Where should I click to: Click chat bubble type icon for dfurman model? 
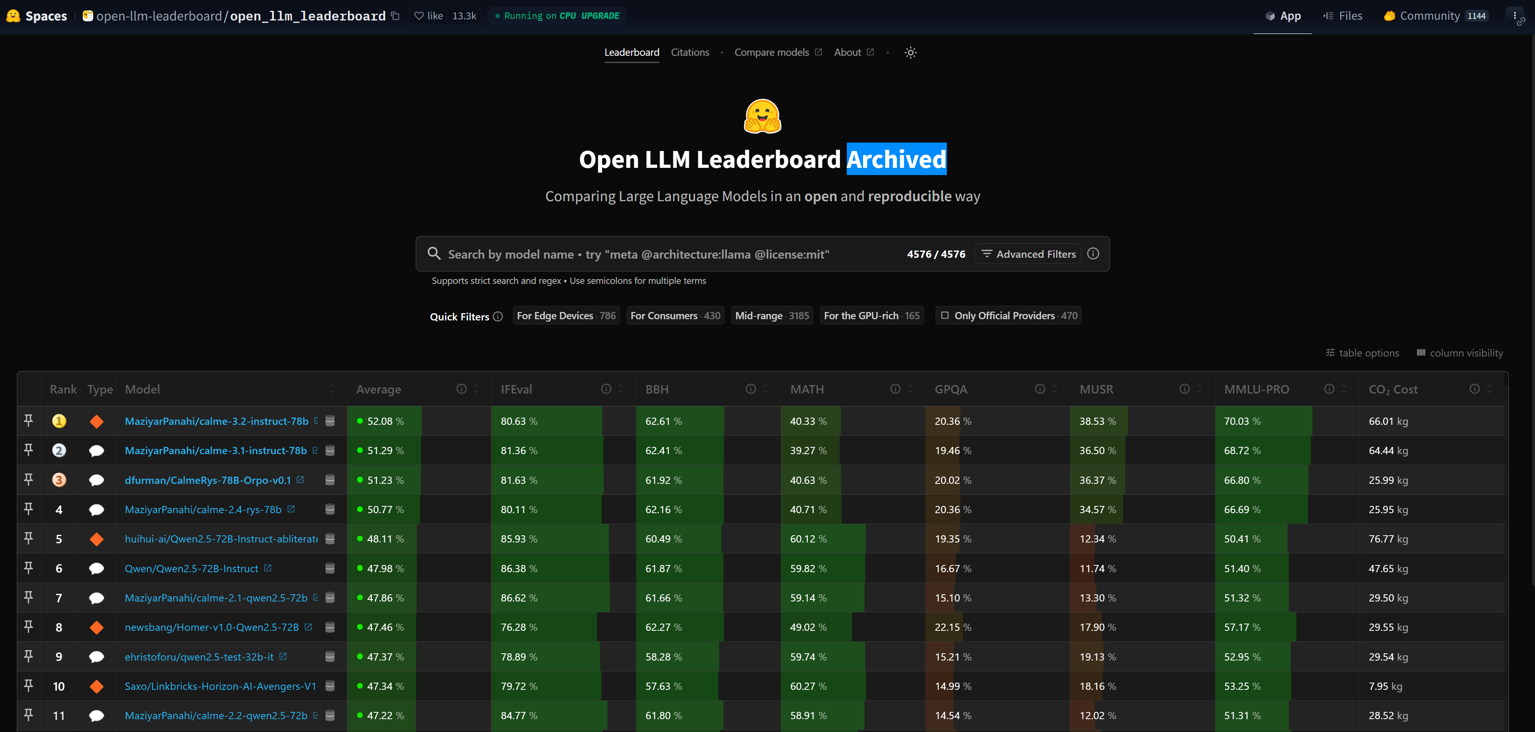pyautogui.click(x=96, y=480)
